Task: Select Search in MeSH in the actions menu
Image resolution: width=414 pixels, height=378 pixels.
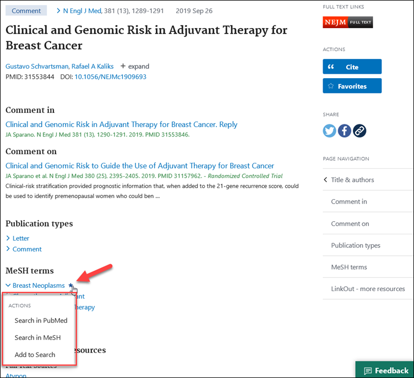Action: [37, 338]
